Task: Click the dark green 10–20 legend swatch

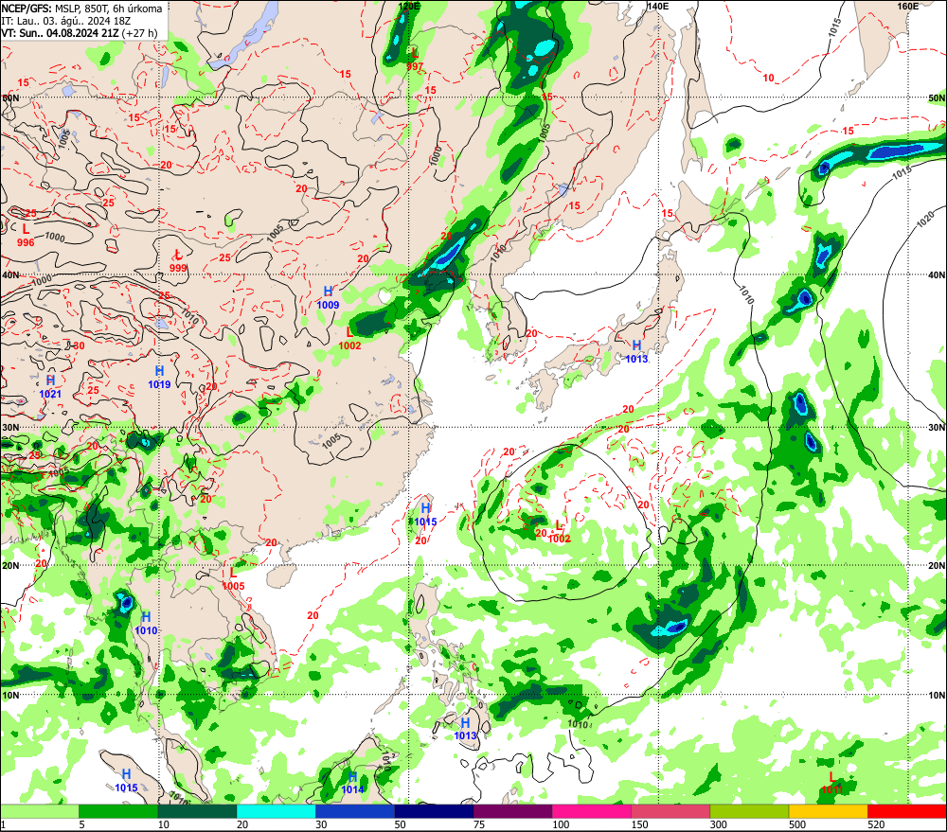Action: [x=197, y=811]
